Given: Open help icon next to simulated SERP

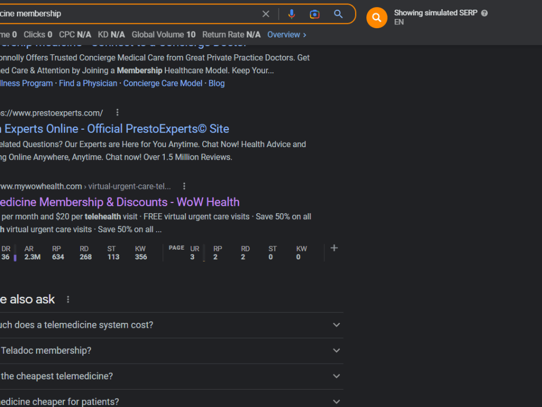Looking at the screenshot, I should coord(484,13).
